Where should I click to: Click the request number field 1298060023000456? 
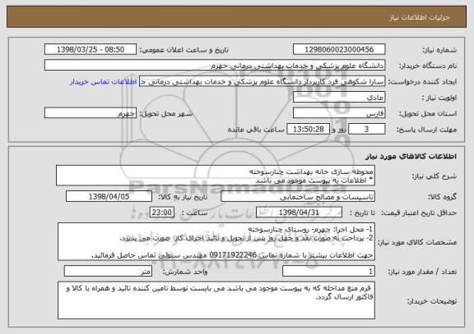pos(339,49)
